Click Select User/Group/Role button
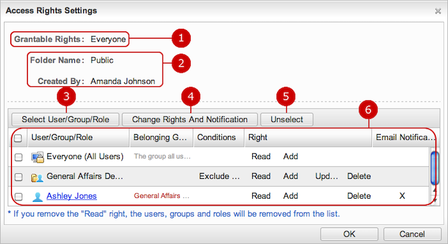448x244 pixels. (x=65, y=119)
